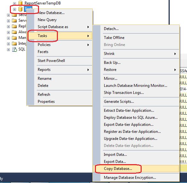Click the SQL Server Agent icon
The width and height of the screenshot is (187, 183).
[x=14, y=49]
